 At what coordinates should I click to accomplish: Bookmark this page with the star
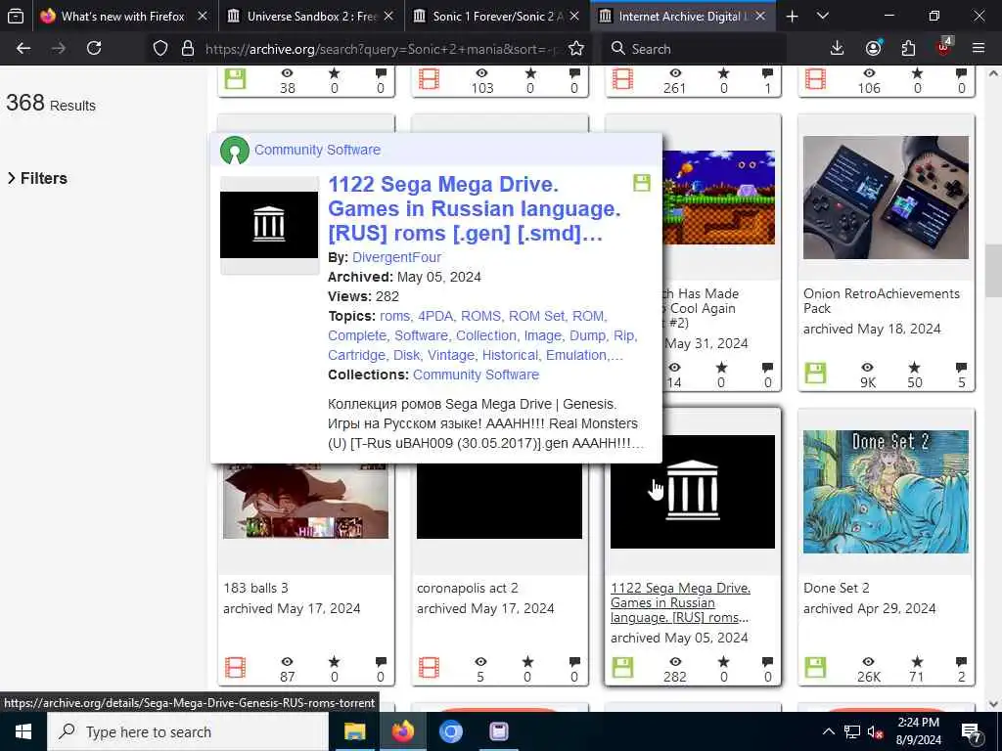click(x=575, y=49)
